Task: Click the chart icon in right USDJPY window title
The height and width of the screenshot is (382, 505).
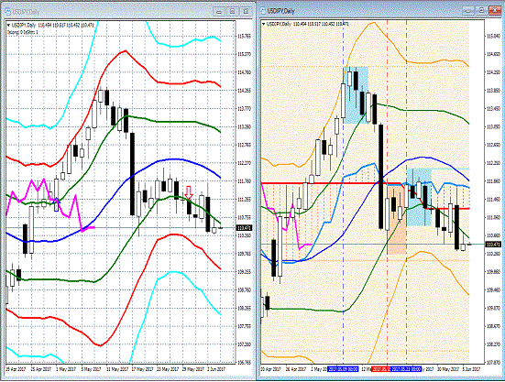Action: [x=263, y=11]
